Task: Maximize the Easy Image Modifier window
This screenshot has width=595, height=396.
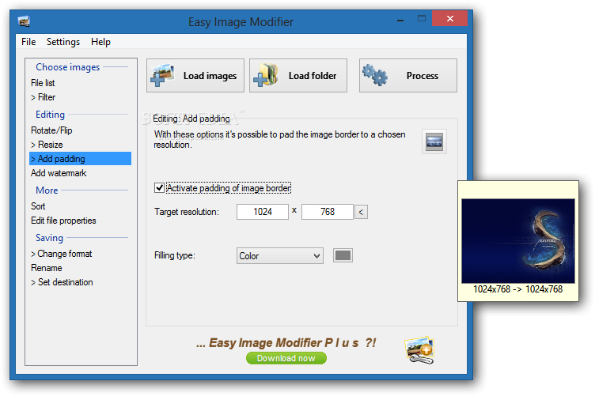Action: pos(421,18)
